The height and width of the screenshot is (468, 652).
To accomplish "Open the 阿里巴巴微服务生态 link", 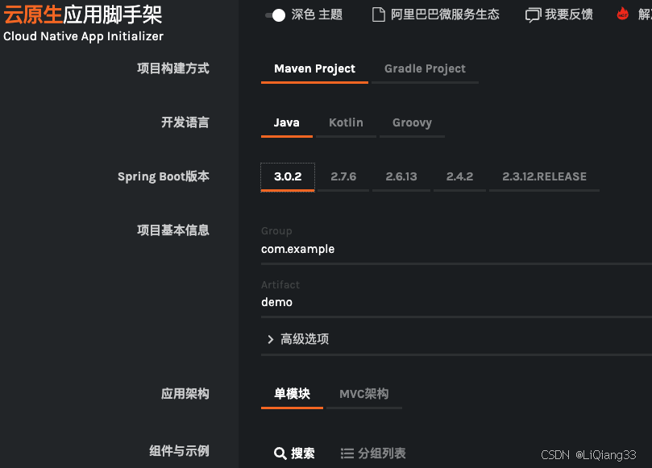I will click(x=435, y=14).
